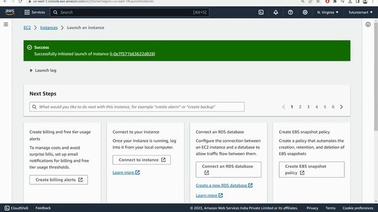The height and width of the screenshot is (212, 378).
Task: Click the AWS logo home icon
Action: click(x=10, y=12)
